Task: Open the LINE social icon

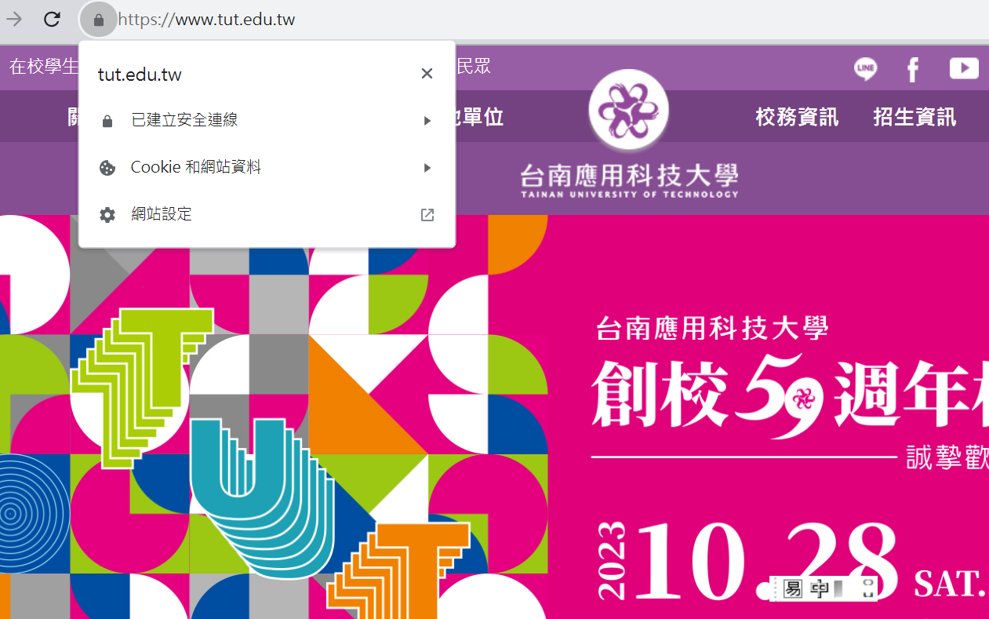Action: 865,69
